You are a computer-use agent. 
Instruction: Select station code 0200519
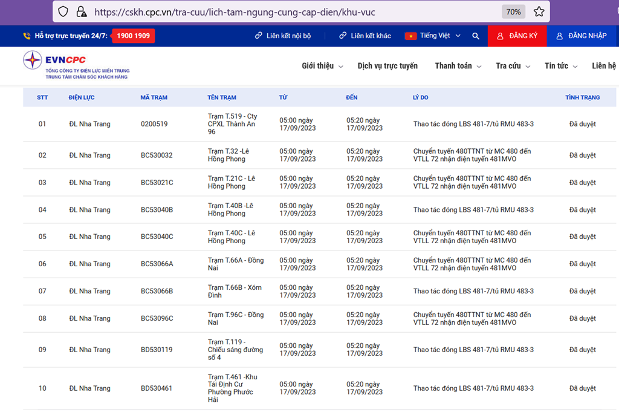tap(154, 124)
